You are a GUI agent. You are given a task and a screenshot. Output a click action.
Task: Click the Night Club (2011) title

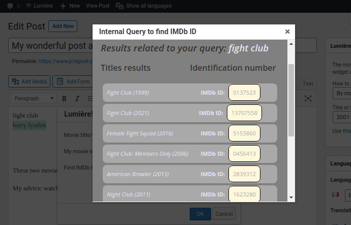coord(129,194)
